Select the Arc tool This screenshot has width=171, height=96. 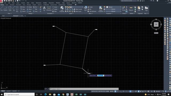[14, 9]
